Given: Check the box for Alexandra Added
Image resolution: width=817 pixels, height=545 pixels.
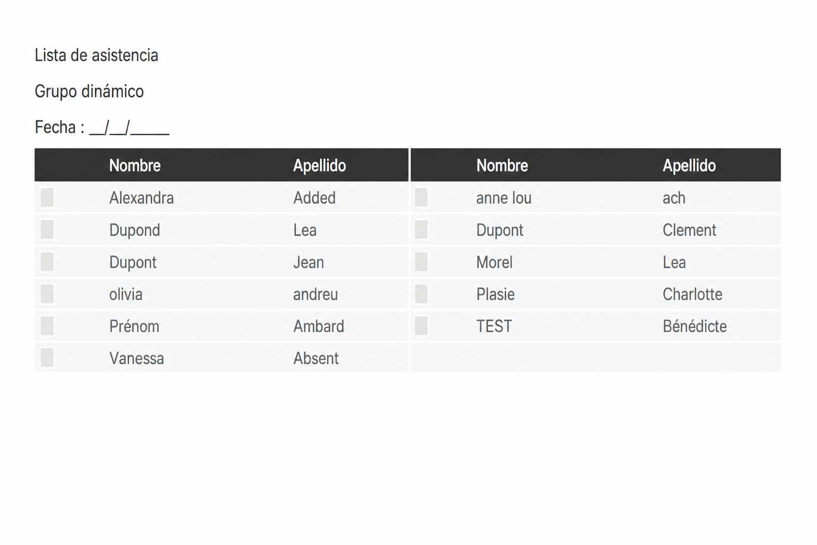Looking at the screenshot, I should (x=47, y=197).
